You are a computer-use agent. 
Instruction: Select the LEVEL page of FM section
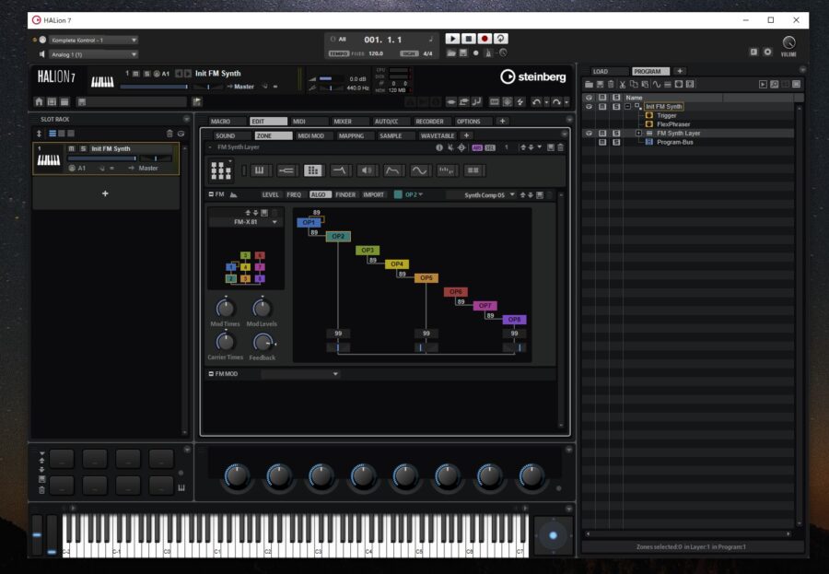tap(270, 194)
